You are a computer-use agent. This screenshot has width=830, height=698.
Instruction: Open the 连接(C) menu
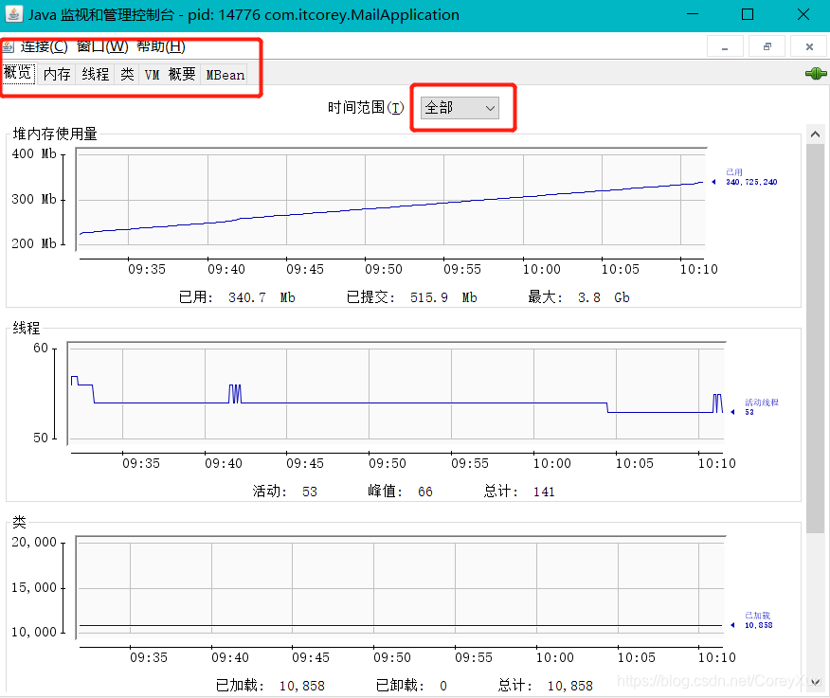pos(44,46)
